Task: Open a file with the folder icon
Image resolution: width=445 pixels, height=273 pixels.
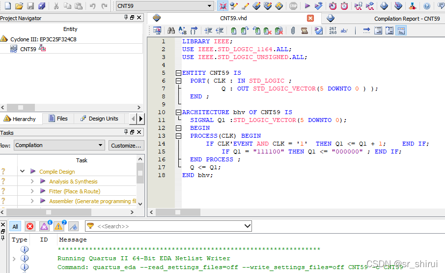Action: point(19,6)
